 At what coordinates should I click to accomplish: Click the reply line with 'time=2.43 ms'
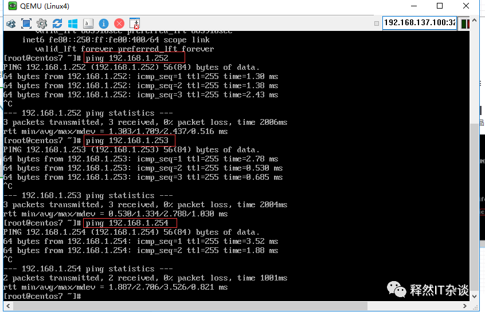click(140, 94)
